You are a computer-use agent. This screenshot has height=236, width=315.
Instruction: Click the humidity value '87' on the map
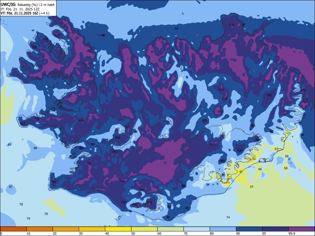tap(11, 187)
